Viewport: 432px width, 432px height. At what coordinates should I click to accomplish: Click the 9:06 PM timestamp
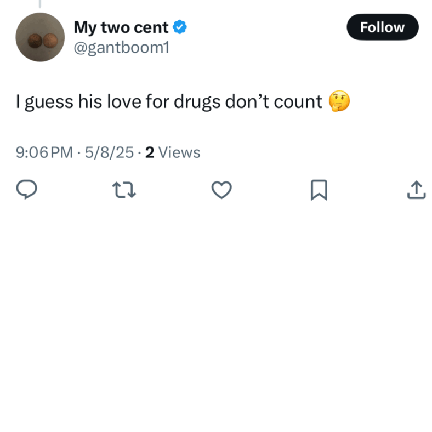pos(44,152)
